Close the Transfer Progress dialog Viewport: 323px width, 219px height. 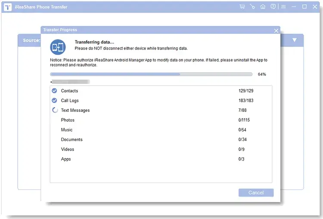276,31
